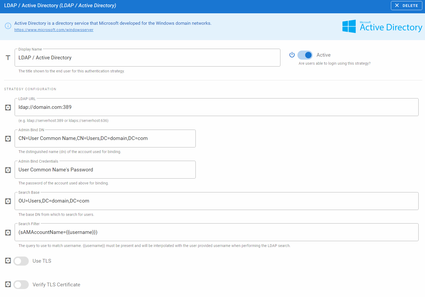Focus the Display Name input field
This screenshot has height=297, width=425.
pos(148,58)
